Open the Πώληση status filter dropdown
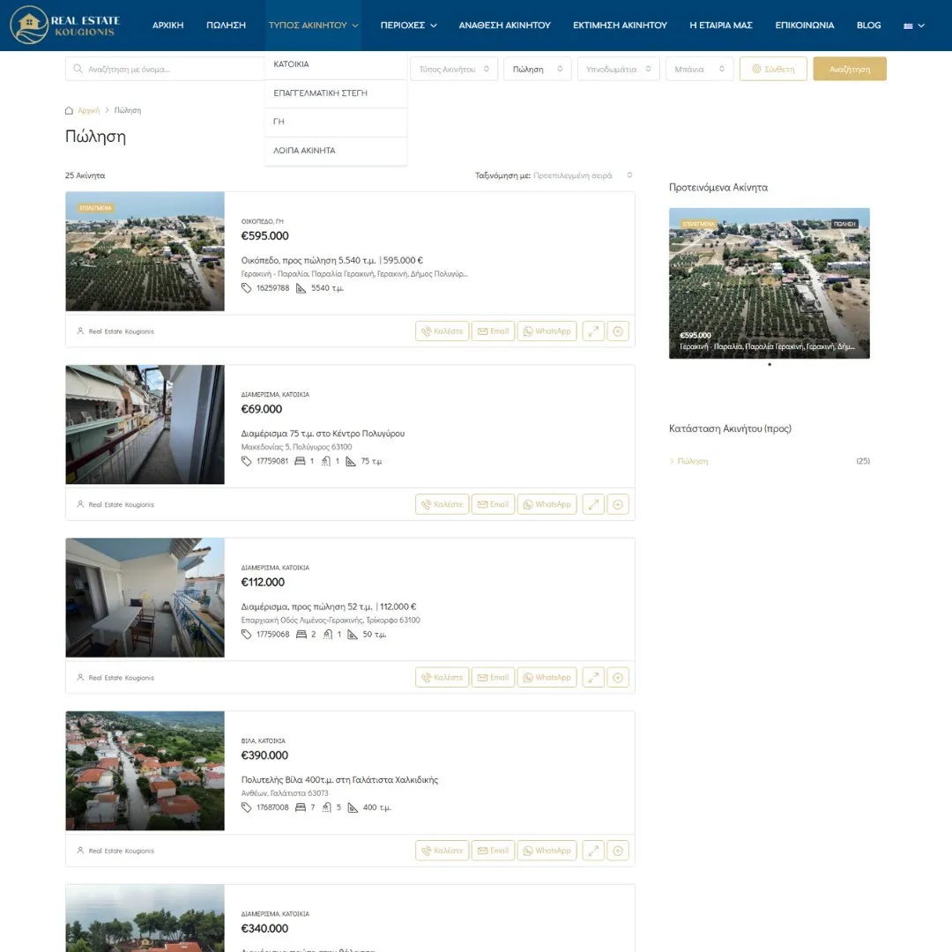Screen dimensions: 952x952 pos(538,70)
